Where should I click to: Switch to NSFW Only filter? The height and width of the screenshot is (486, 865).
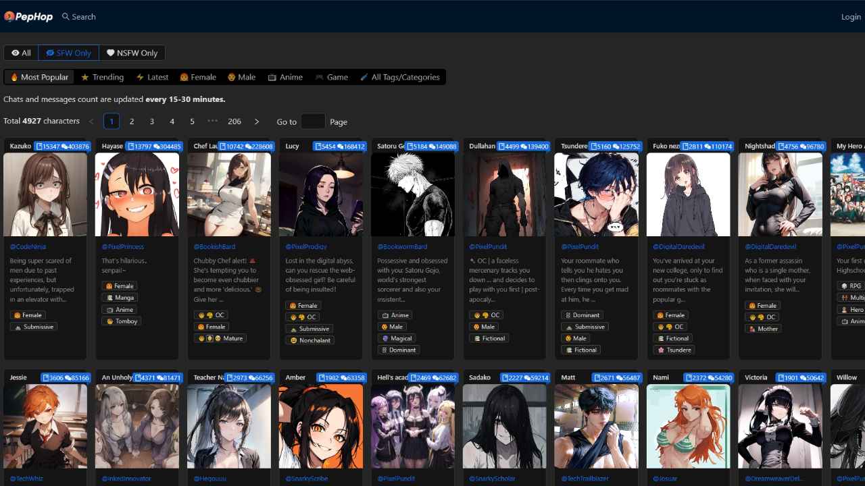(132, 53)
